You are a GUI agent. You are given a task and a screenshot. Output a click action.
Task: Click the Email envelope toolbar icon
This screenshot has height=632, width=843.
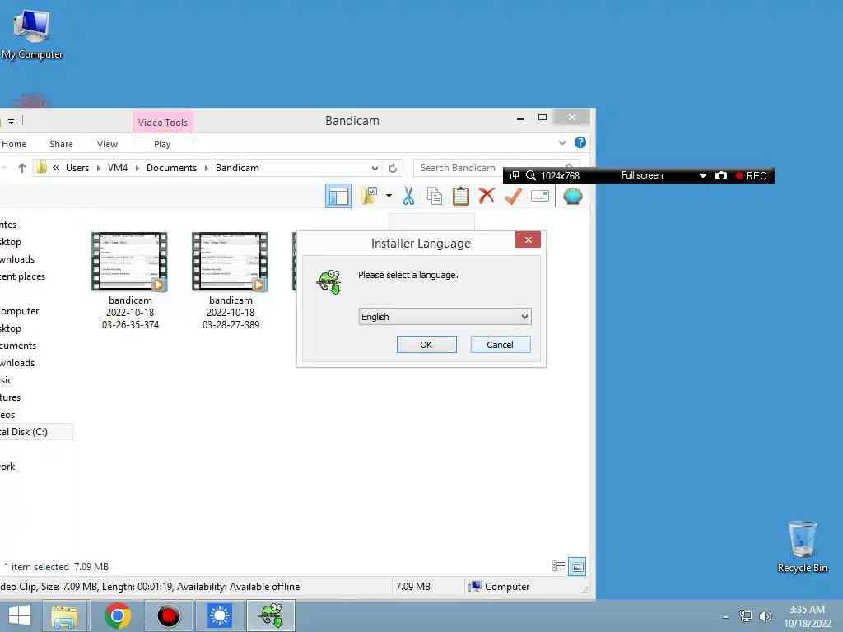click(540, 196)
